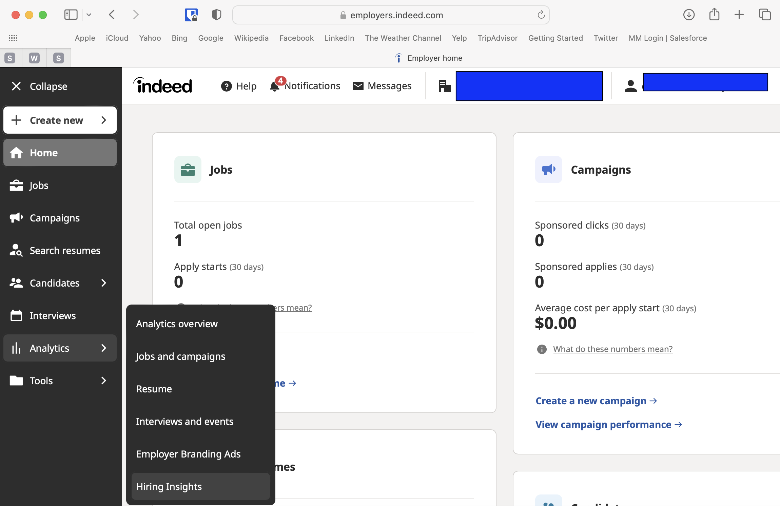Viewport: 780px width, 506px height.
Task: Expand the Tools submenu arrow
Action: coord(104,381)
